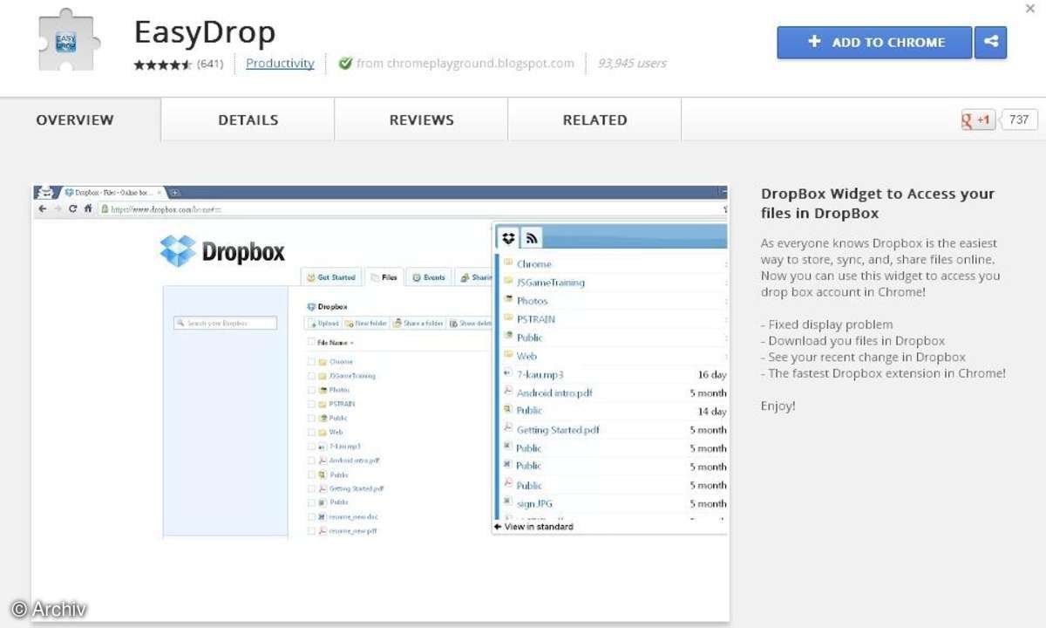Reload the Dropbox page with the refresh icon
The width and height of the screenshot is (1046, 628).
point(73,209)
